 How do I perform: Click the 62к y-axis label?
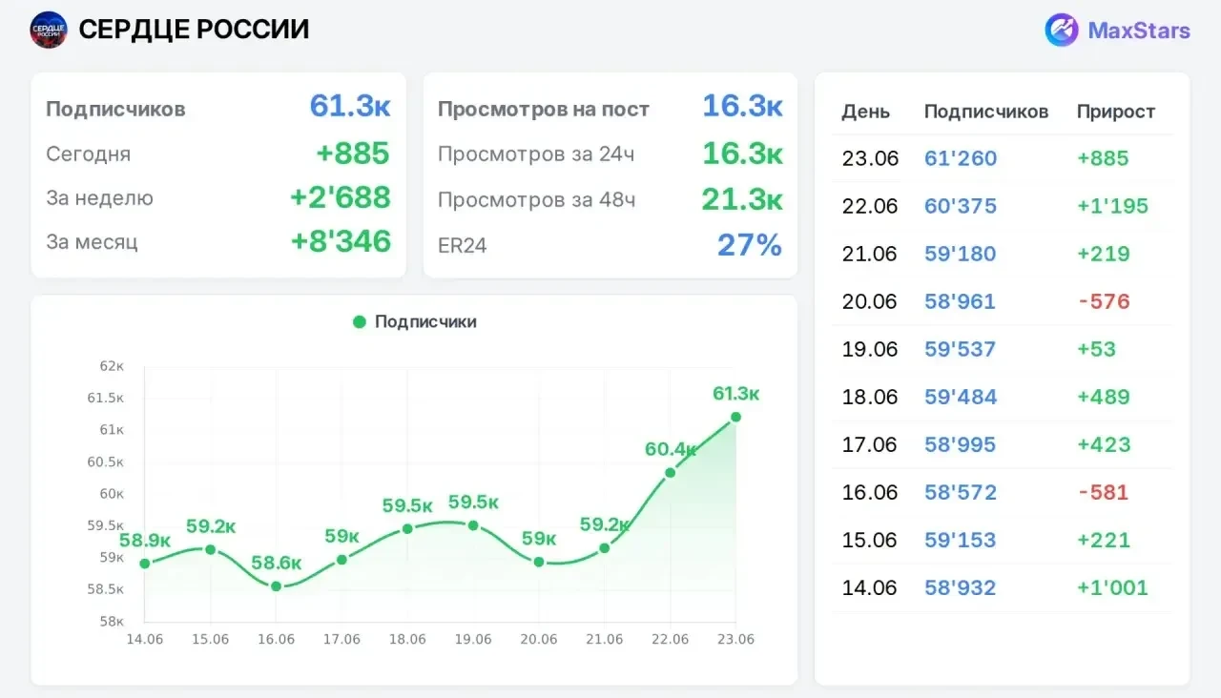coord(112,366)
